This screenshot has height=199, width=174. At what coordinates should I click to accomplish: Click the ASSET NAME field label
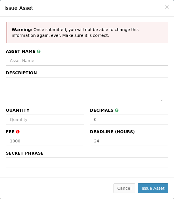click(21, 51)
